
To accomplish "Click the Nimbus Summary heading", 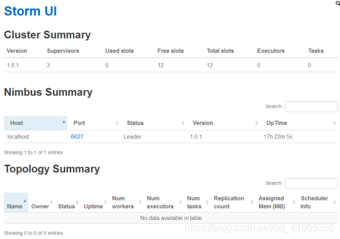I will point(48,92).
